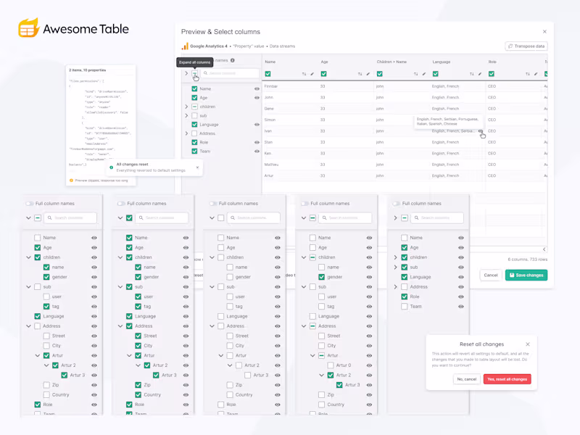Click the Gene cell in Name column
580x435 pixels.
click(269, 109)
